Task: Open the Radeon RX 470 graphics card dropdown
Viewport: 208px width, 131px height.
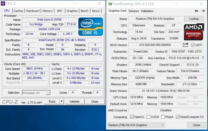Action: tap(136, 125)
